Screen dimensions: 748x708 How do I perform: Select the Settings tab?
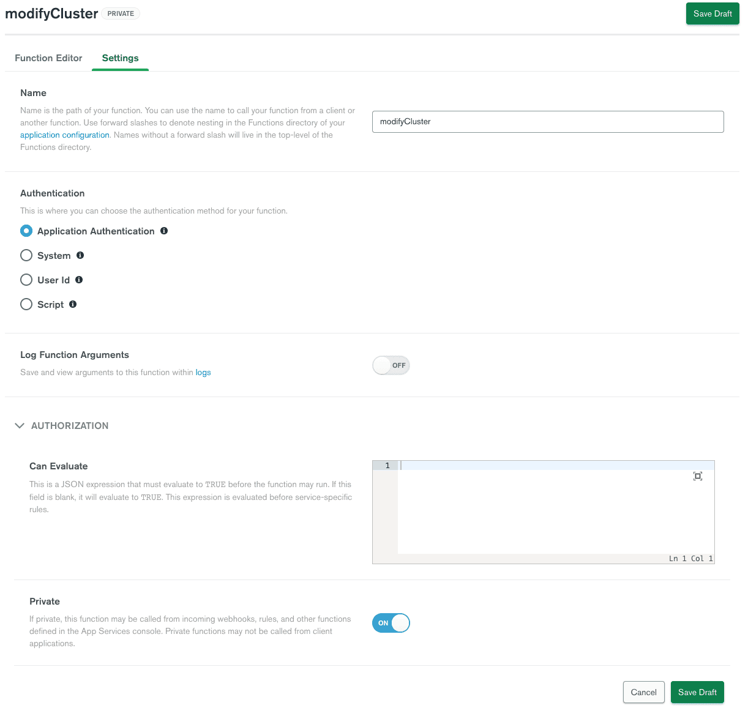tap(120, 58)
